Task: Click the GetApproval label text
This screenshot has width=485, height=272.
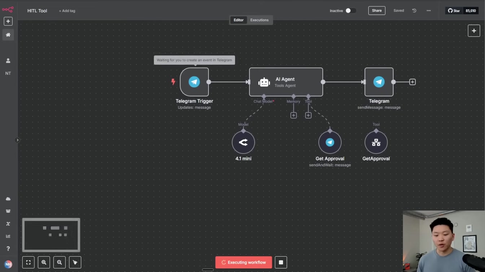Action: click(x=376, y=159)
